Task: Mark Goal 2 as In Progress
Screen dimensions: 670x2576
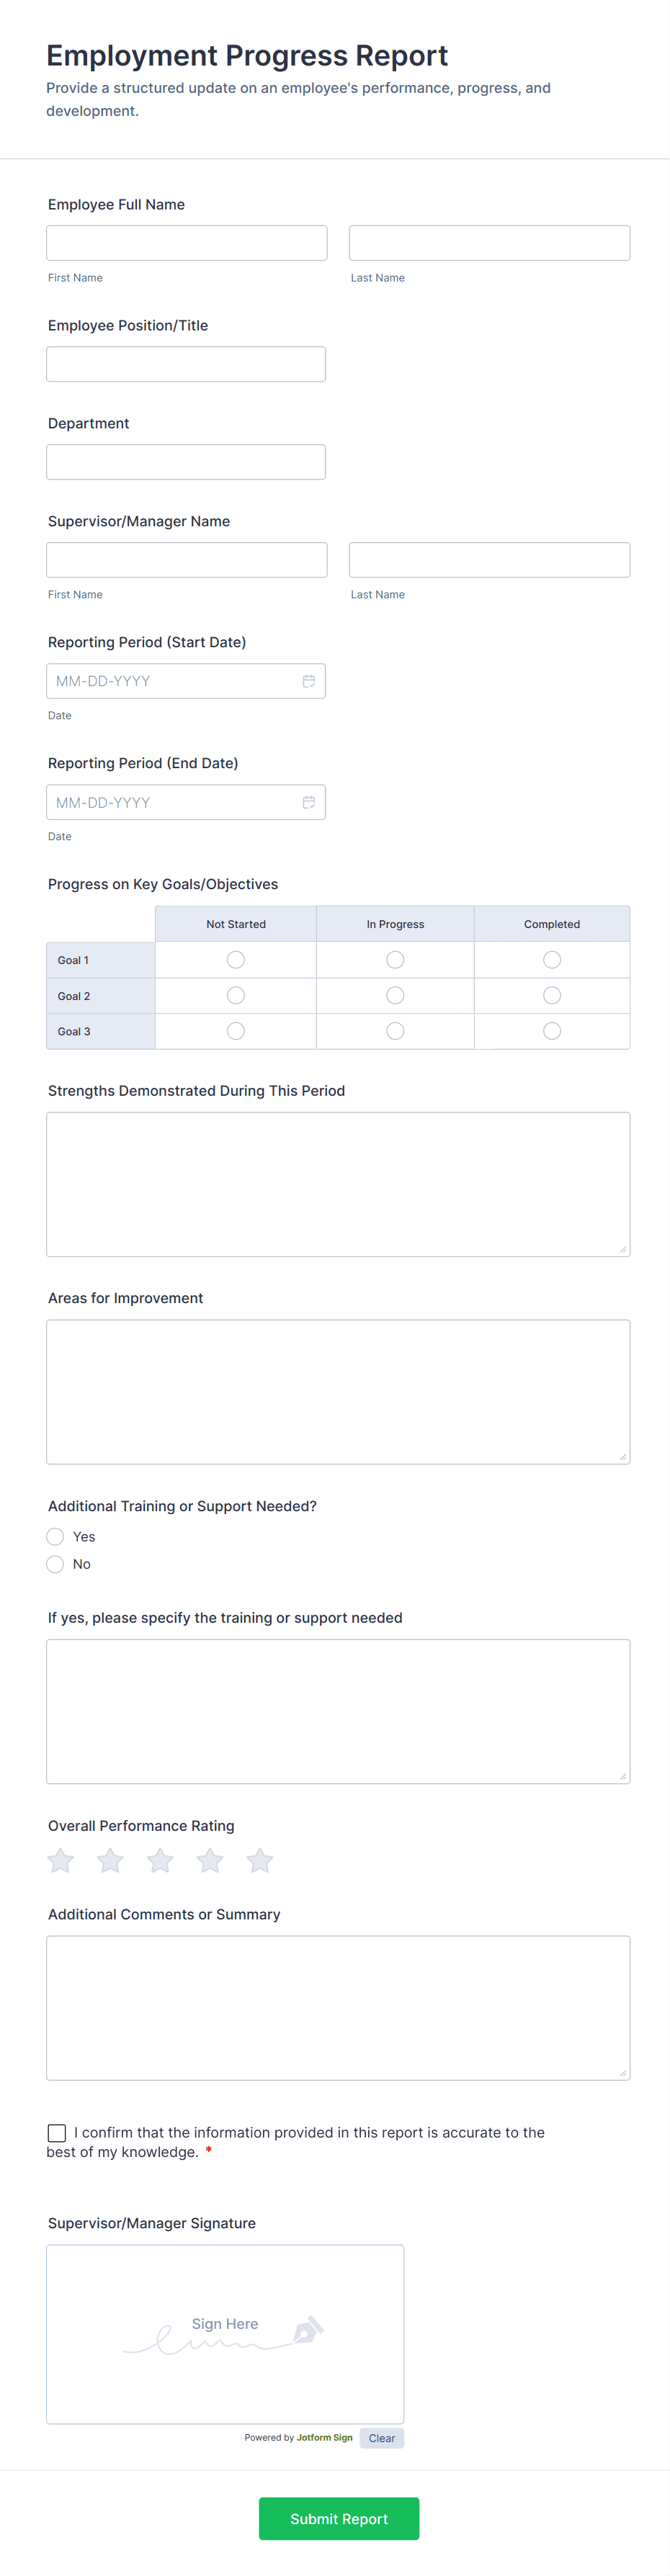Action: point(395,995)
